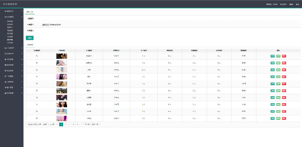Expand the 推广管理 sidebar menu arrow
The height and width of the screenshot is (147, 302).
[22, 88]
